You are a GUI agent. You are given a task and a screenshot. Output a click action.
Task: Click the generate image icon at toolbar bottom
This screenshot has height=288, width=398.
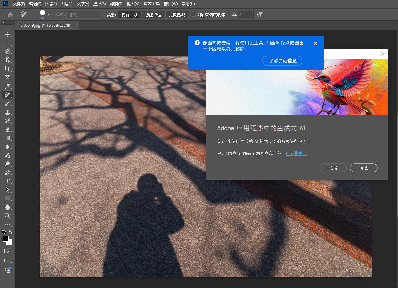click(8, 270)
